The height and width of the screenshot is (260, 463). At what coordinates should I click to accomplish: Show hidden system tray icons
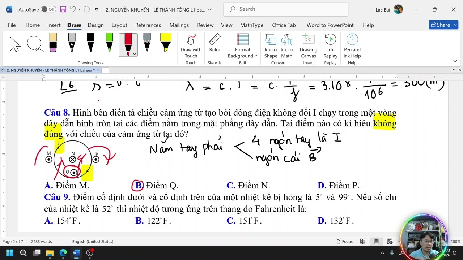click(x=382, y=253)
